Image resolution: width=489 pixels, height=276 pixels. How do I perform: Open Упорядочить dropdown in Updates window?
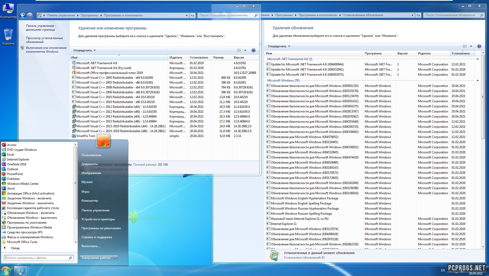(x=279, y=46)
